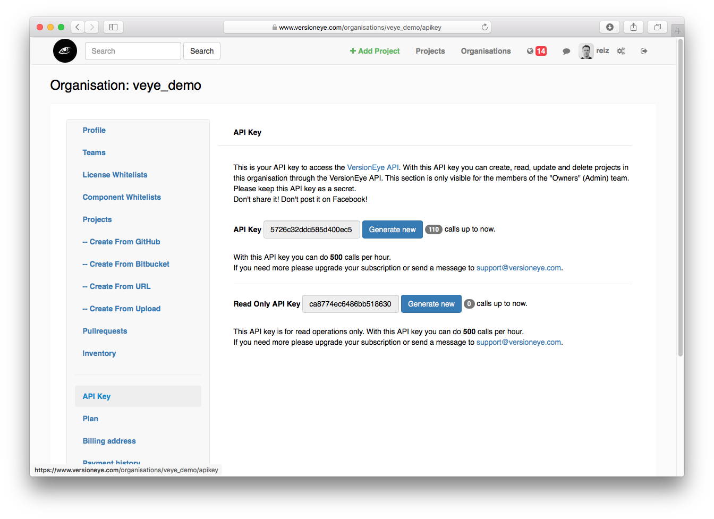Click support email link under API Key
The image size is (714, 519).
518,268
